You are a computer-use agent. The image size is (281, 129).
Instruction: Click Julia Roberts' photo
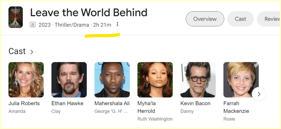[x=26, y=80]
